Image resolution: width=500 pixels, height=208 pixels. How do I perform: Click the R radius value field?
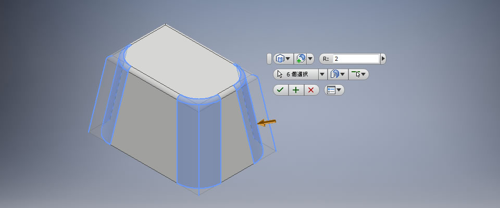[x=356, y=59]
